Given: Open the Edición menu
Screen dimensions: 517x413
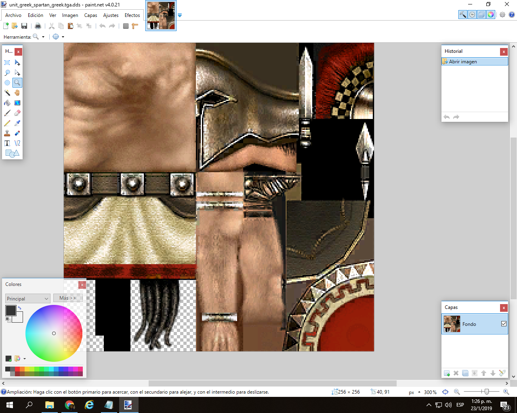Looking at the screenshot, I should pos(36,15).
